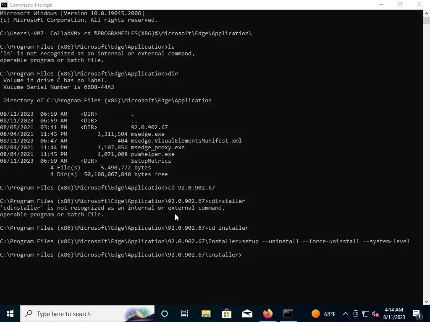
Task: Click the muted volume tray icon
Action: pos(376,314)
